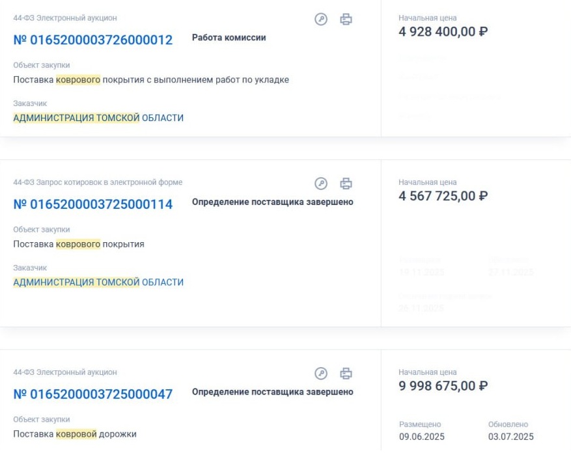The height and width of the screenshot is (453, 571).
Task: Click key signature icon for purchase №0165200003726000012
Action: click(320, 20)
